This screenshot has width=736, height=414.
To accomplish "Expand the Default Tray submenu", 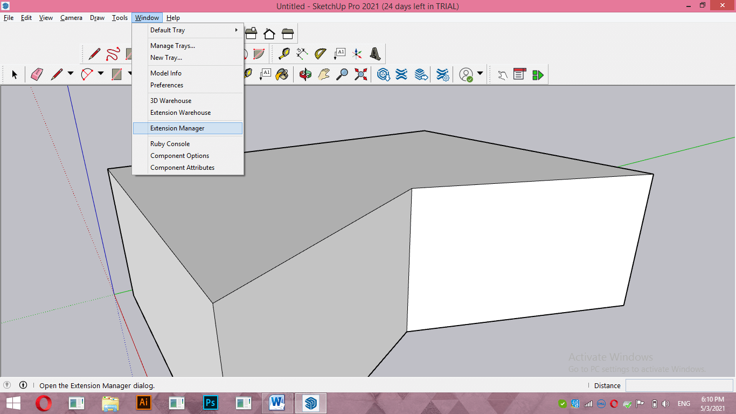I will [x=188, y=30].
